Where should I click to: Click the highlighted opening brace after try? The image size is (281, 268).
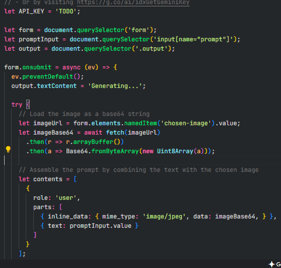click(x=28, y=104)
